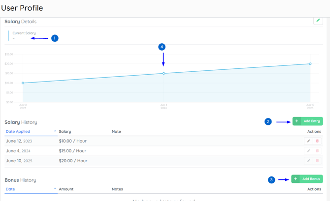Image resolution: width=330 pixels, height=201 pixels.
Task: Click the Current Salary value field
Action: (x=14, y=38)
